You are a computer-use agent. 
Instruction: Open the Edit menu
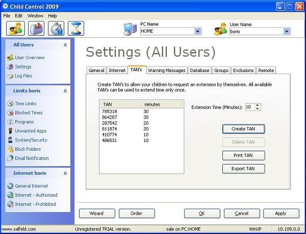pos(19,16)
